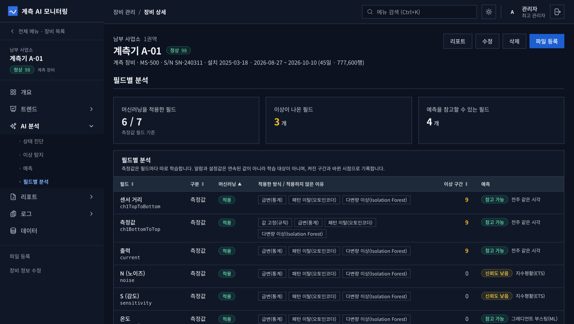Sort the table by 구분 column
This screenshot has width=574, height=324.
click(197, 184)
